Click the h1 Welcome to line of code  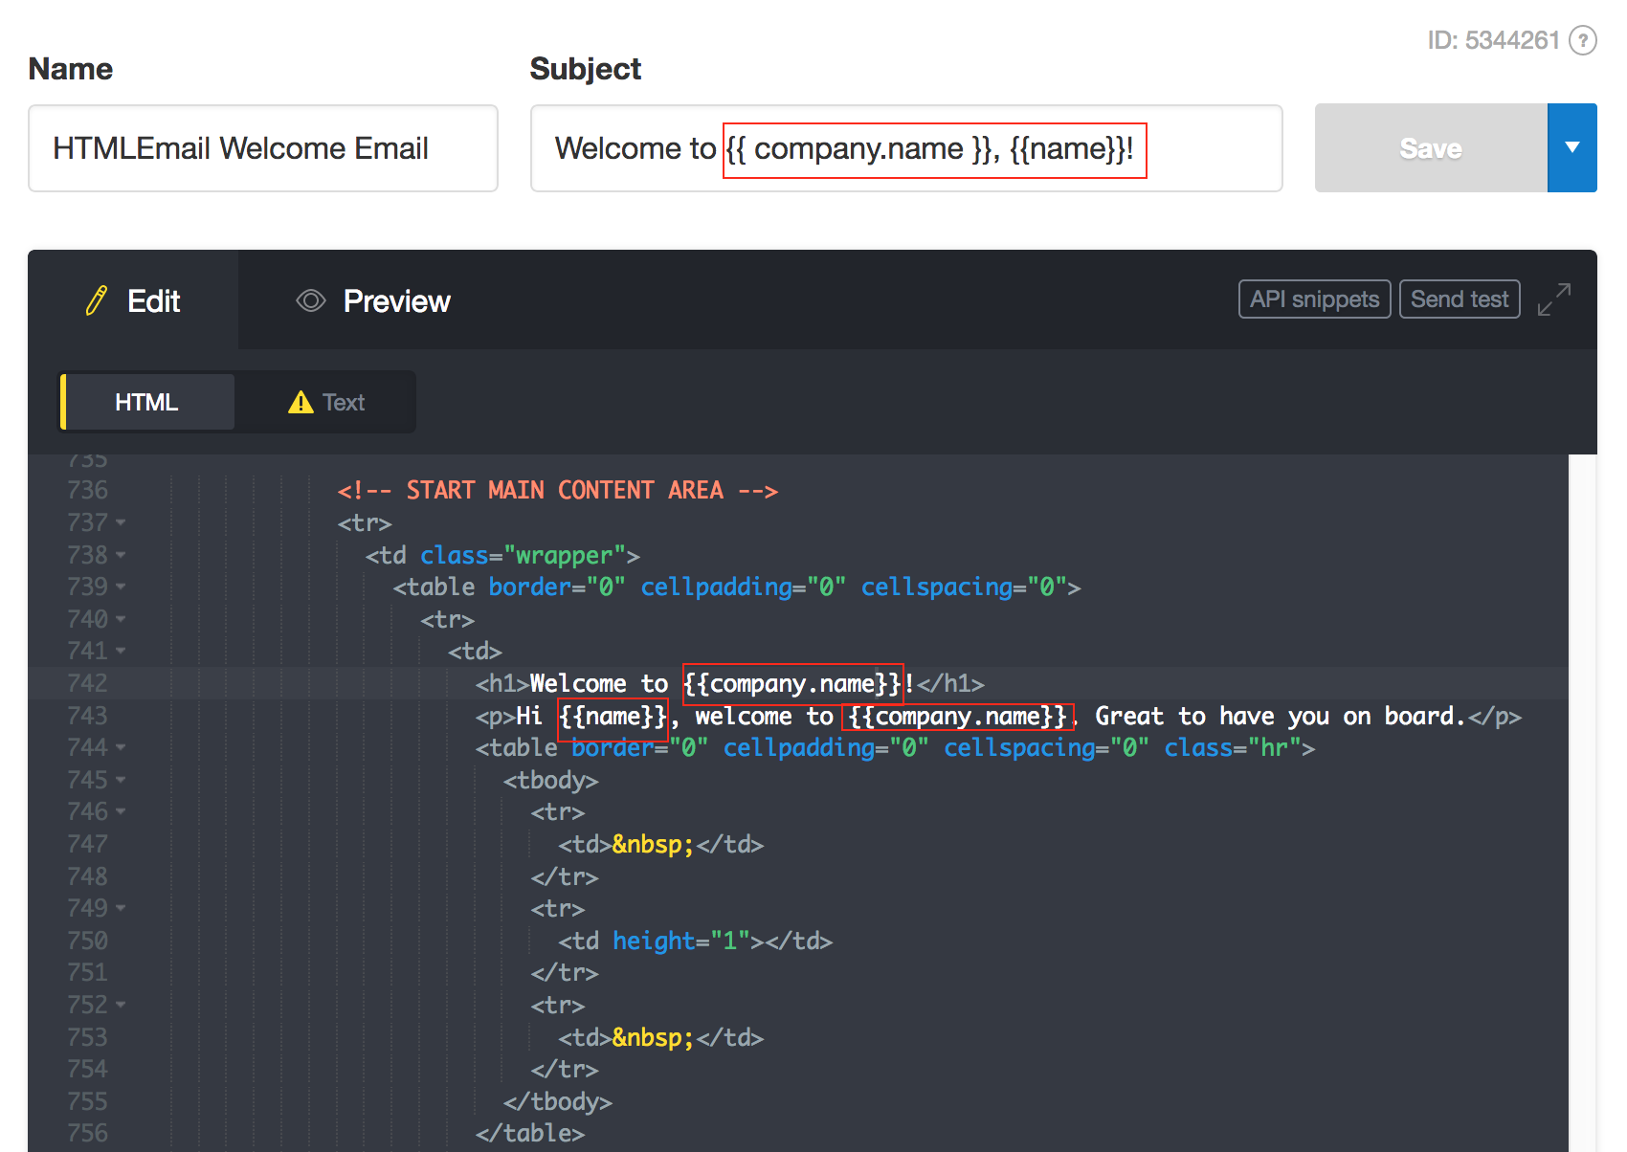pyautogui.click(x=729, y=683)
